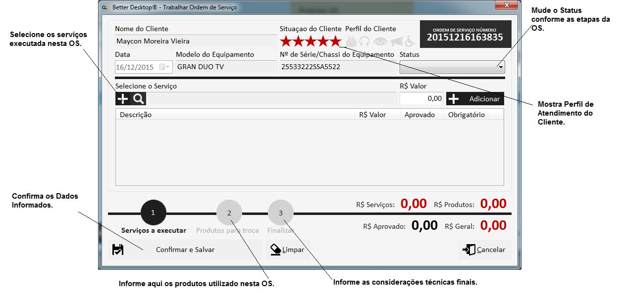Click the first red rating star
Viewport: 621px width, 296px height.
coord(286,42)
